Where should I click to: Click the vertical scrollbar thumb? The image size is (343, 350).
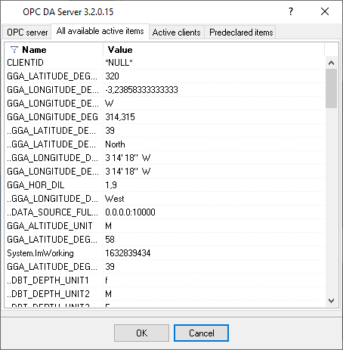(x=331, y=88)
